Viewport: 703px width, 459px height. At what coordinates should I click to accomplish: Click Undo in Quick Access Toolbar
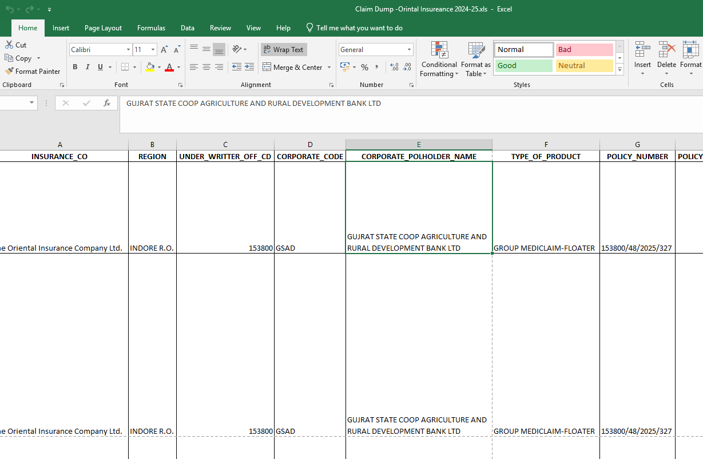coord(10,9)
